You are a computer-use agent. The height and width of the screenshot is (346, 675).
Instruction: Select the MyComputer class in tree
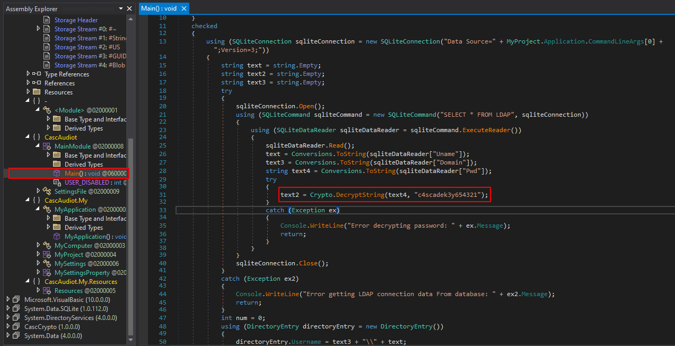(73, 246)
